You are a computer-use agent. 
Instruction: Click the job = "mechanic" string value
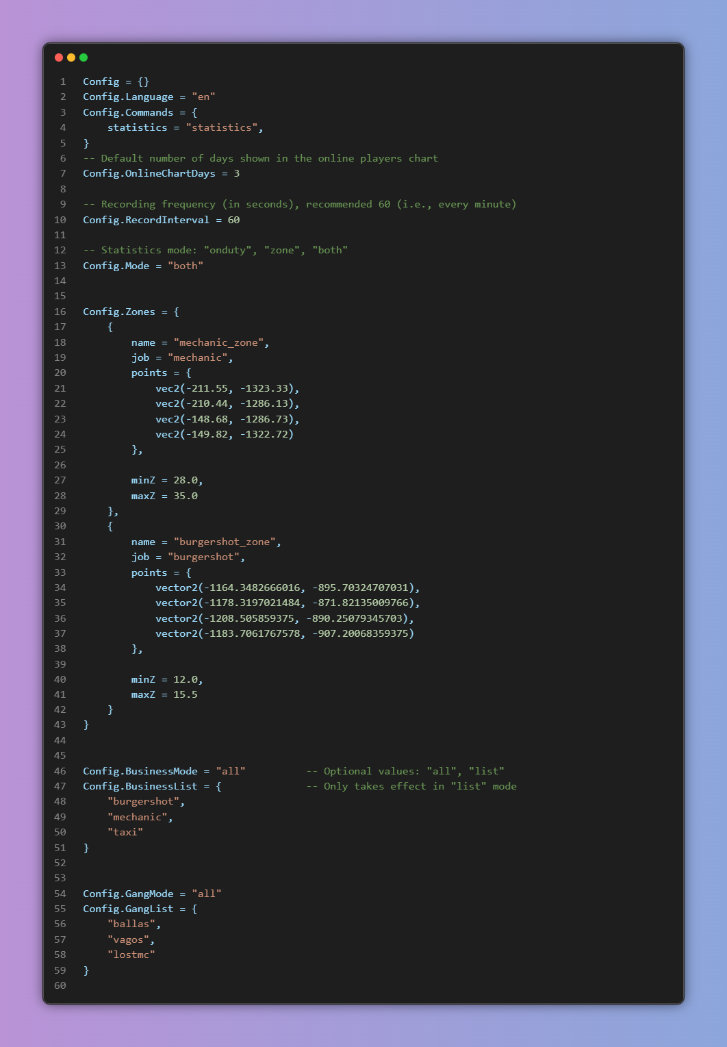tap(197, 357)
